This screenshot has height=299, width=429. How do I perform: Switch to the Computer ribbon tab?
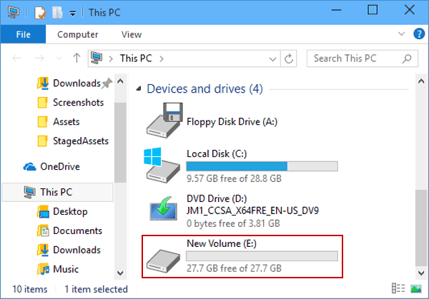tap(78, 34)
